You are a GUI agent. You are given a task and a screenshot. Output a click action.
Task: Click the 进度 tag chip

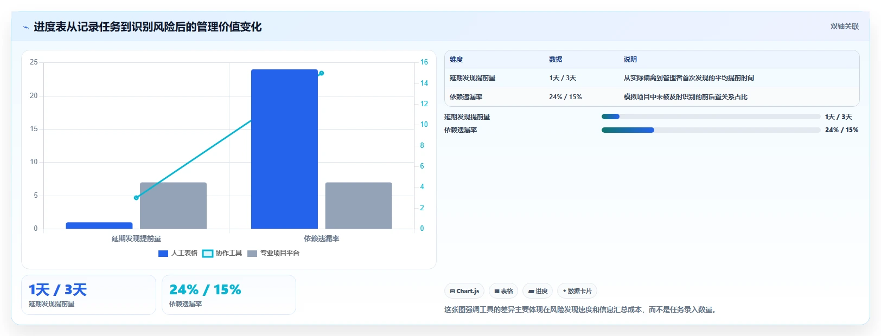(538, 291)
